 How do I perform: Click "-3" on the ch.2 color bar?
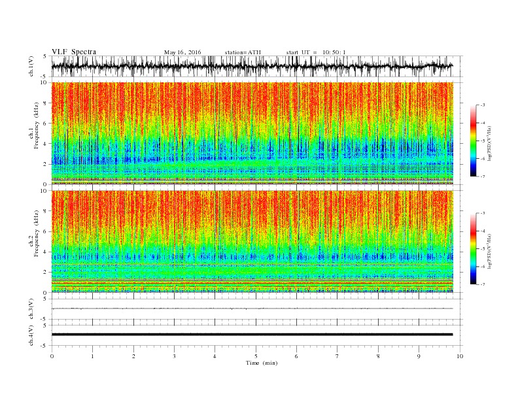tap(483, 213)
